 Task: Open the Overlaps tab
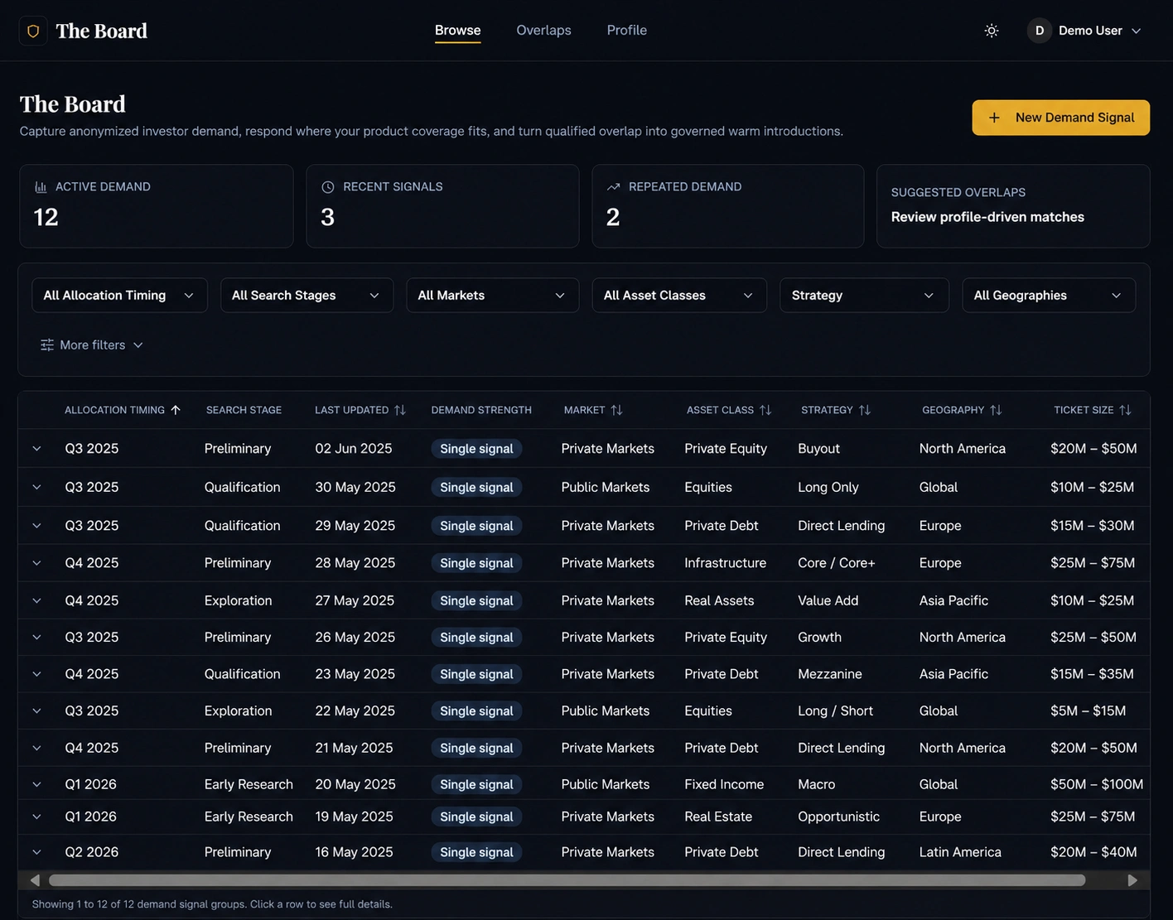[543, 30]
